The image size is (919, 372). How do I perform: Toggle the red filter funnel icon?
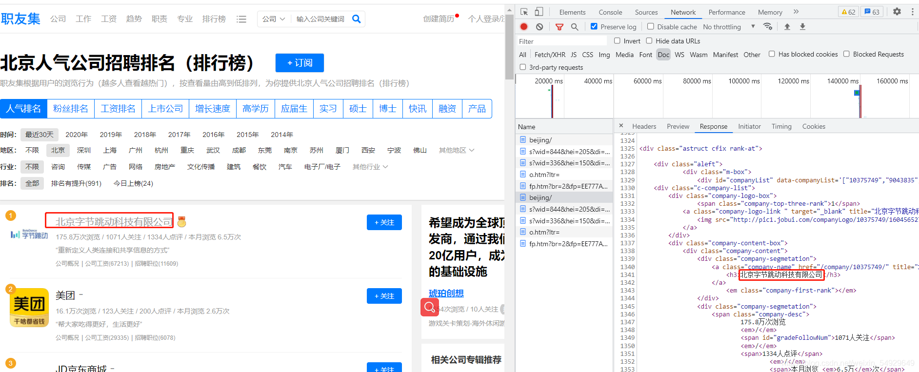(559, 27)
